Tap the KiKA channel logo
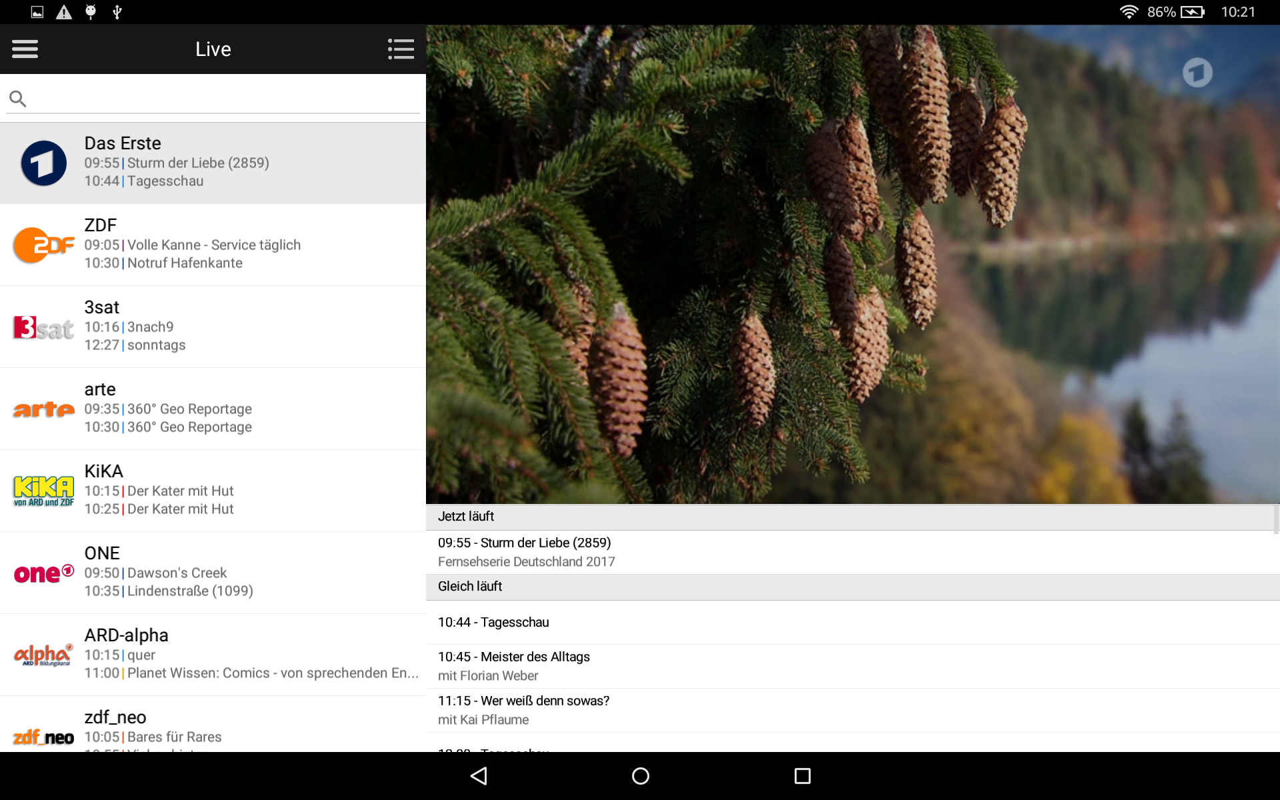This screenshot has width=1280, height=800. coord(44,491)
